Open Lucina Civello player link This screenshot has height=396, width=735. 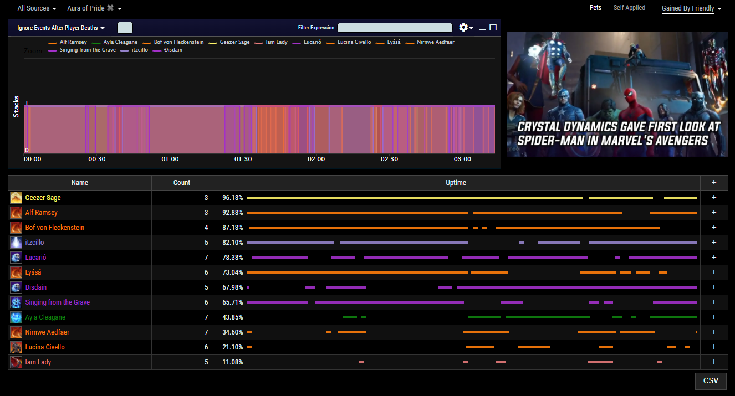click(x=45, y=347)
